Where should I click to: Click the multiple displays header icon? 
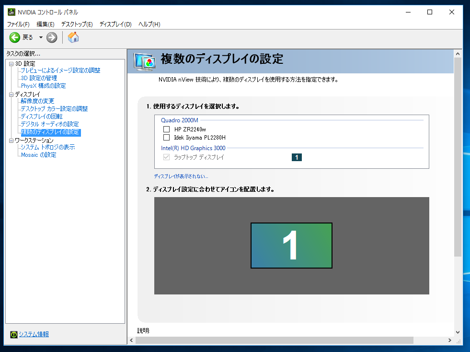coord(145,62)
